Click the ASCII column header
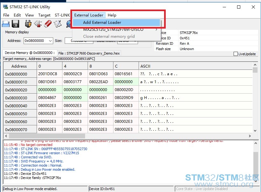This screenshot has height=192, width=261. (x=196, y=66)
